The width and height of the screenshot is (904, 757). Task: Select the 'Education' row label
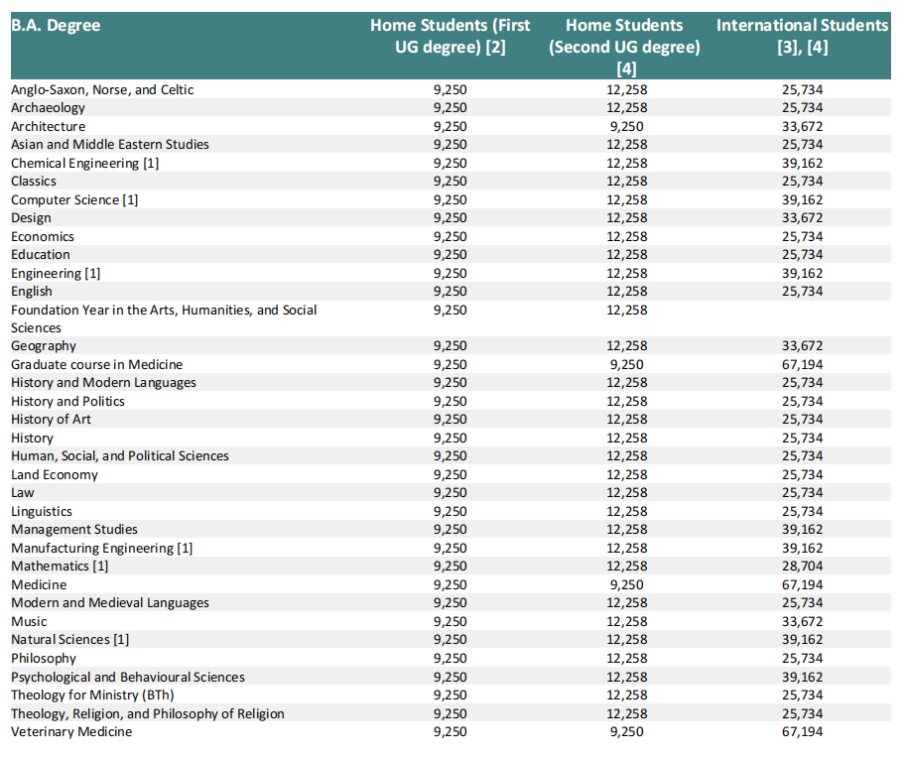(41, 254)
